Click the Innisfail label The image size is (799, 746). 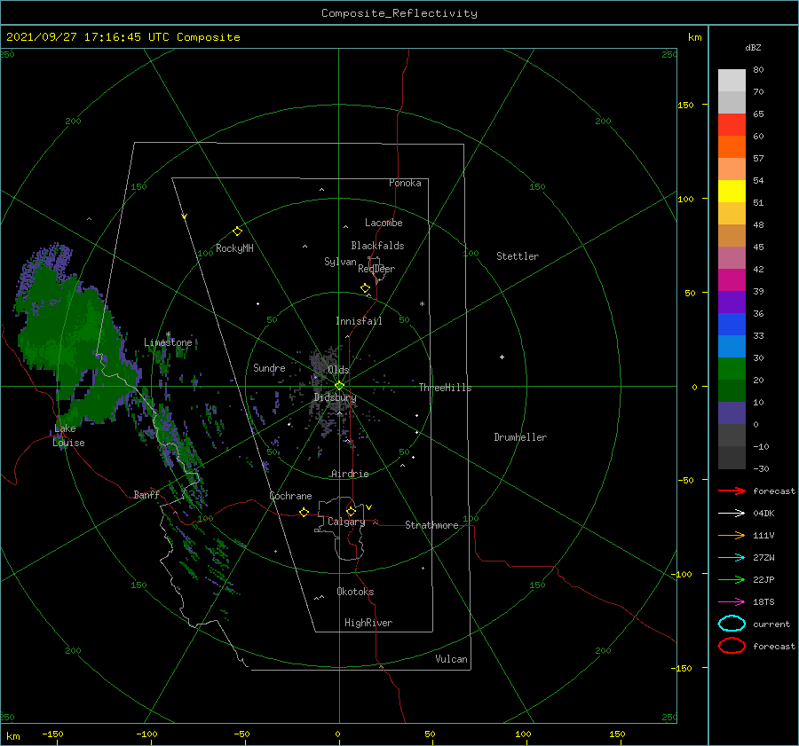click(359, 321)
